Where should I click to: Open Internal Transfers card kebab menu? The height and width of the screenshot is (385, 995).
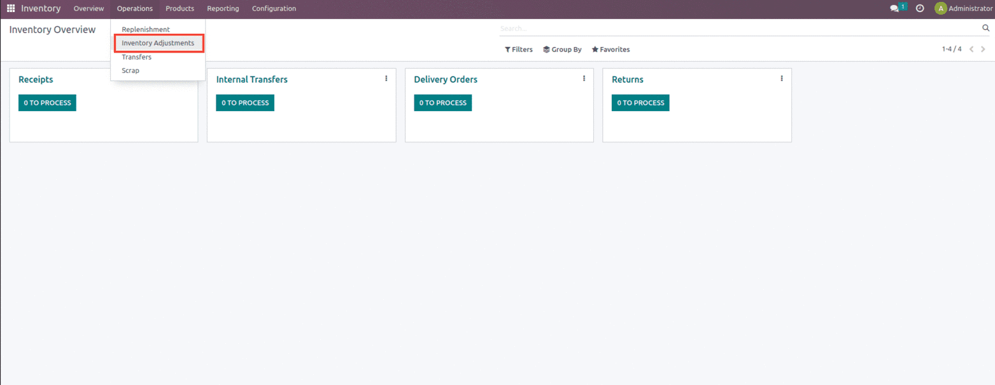pyautogui.click(x=386, y=79)
